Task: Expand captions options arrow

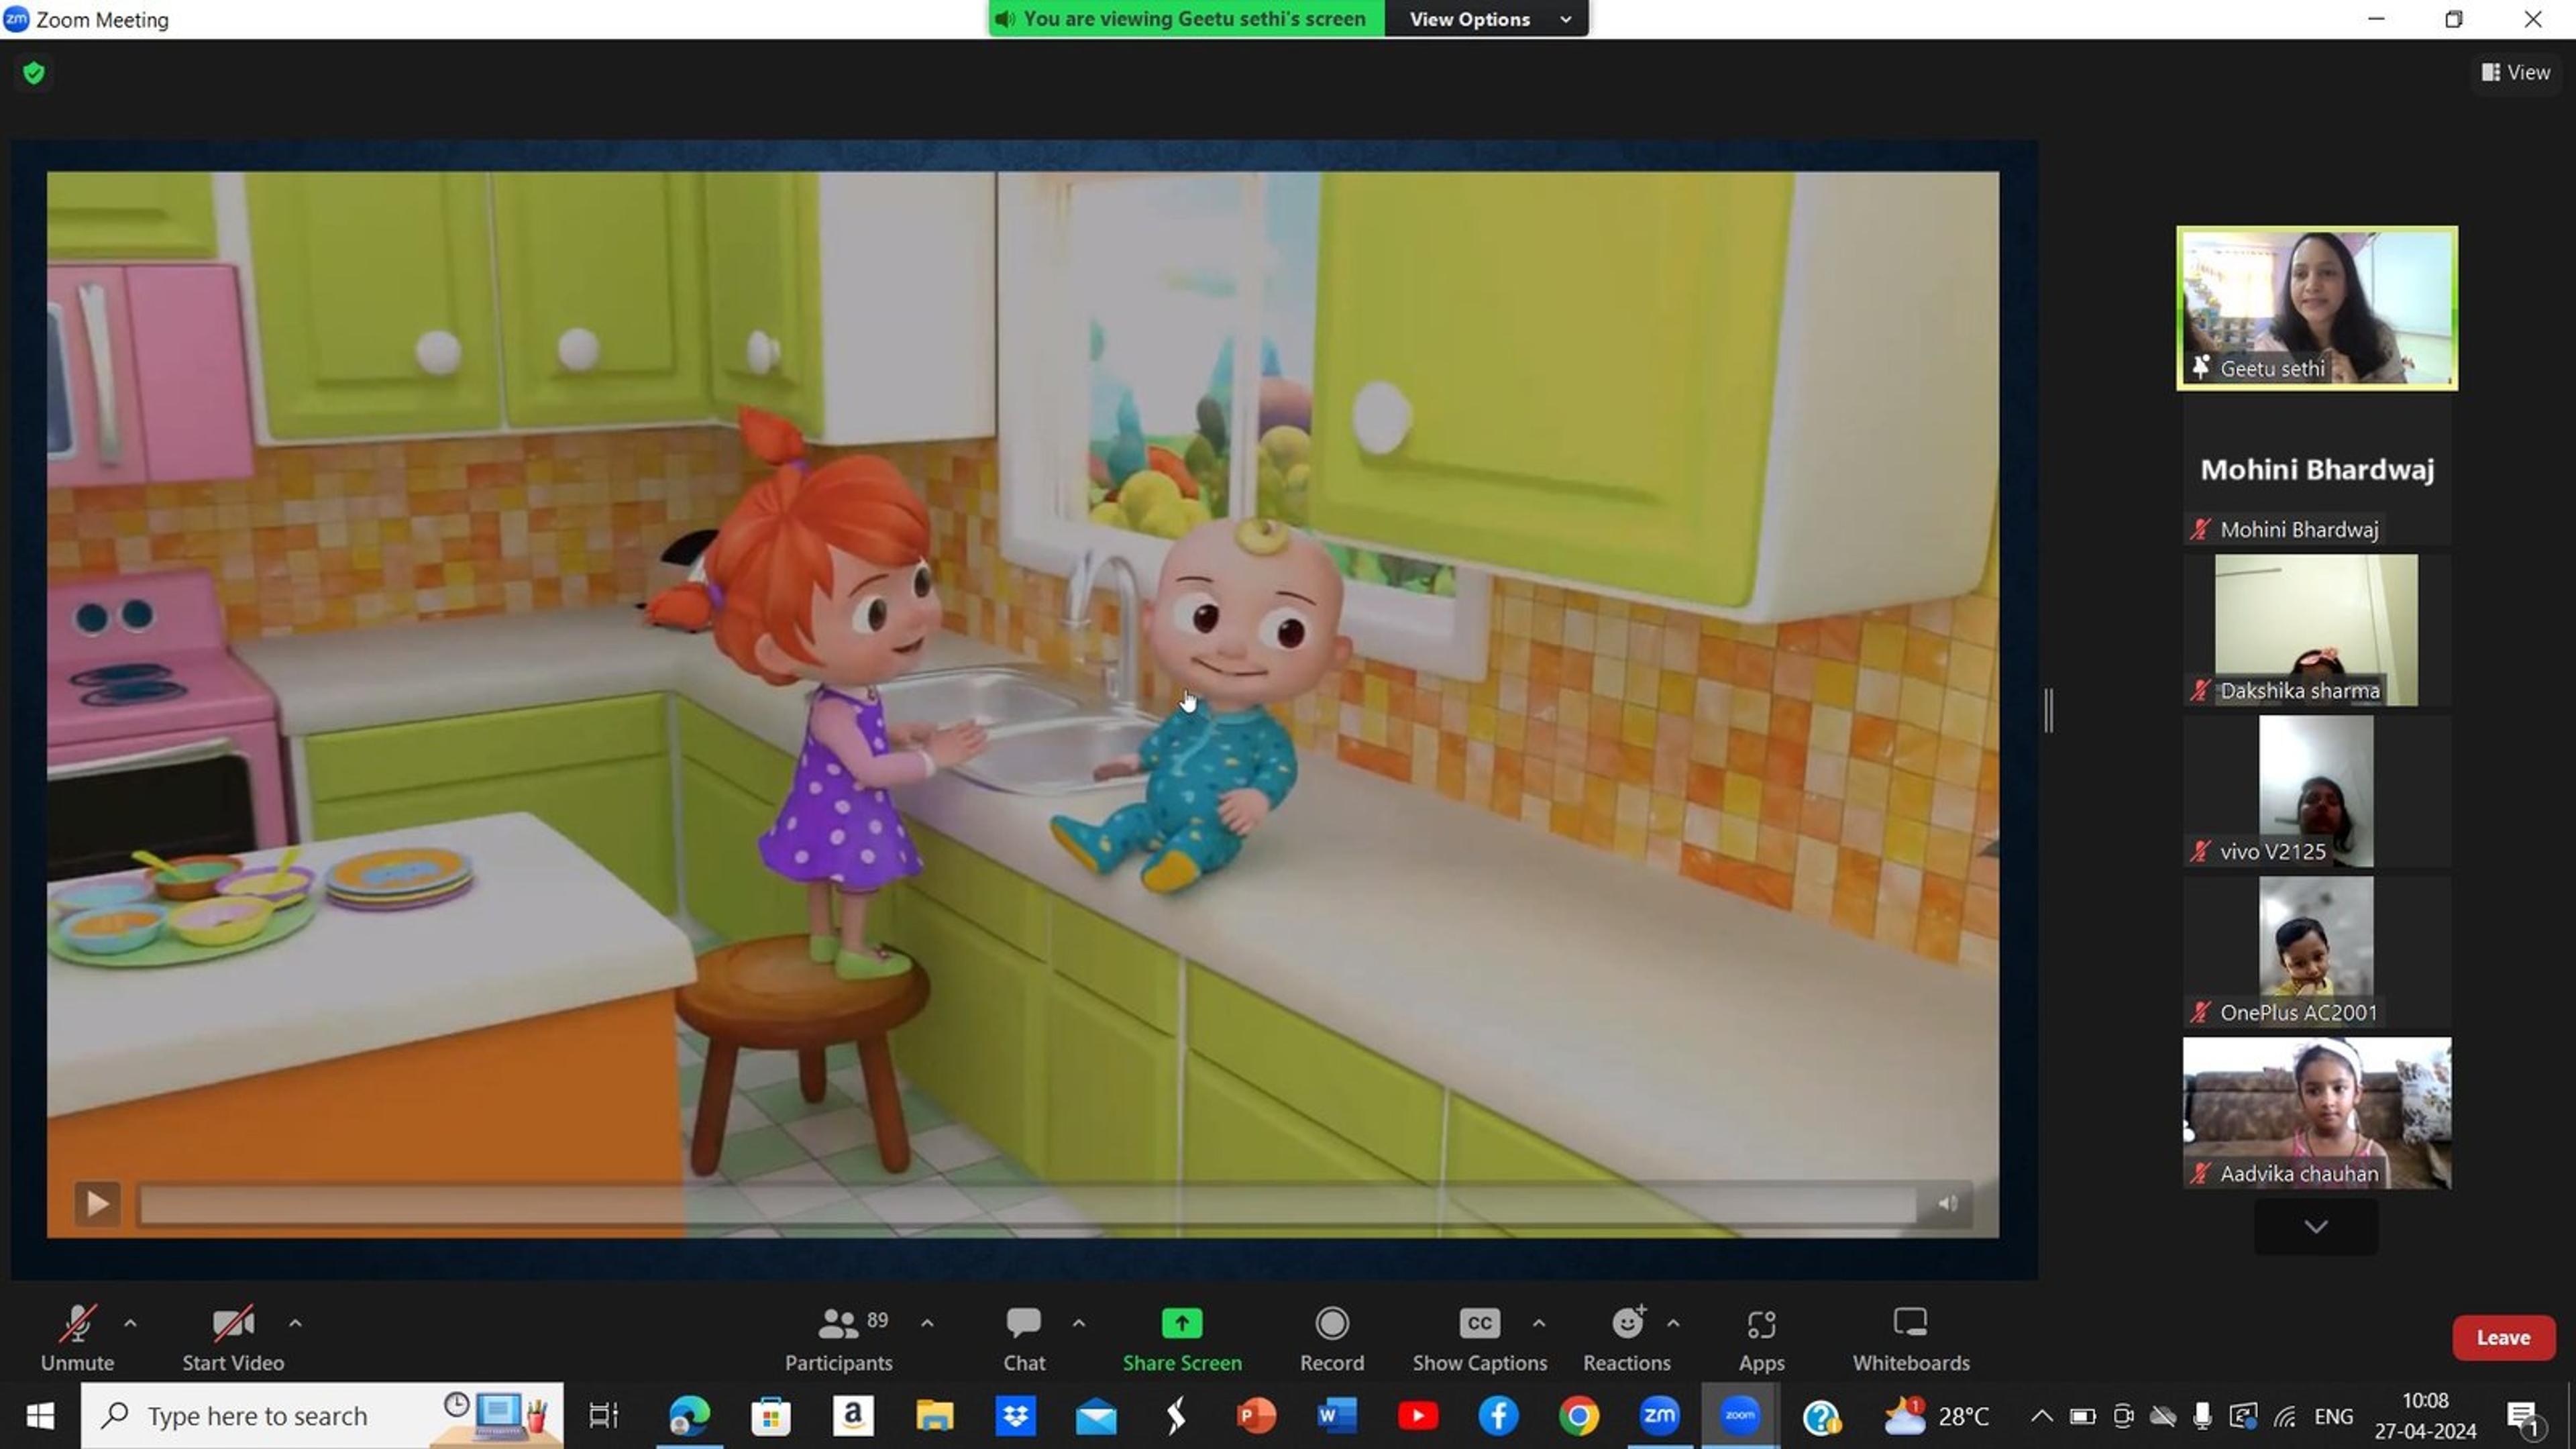Action: (x=1539, y=1323)
